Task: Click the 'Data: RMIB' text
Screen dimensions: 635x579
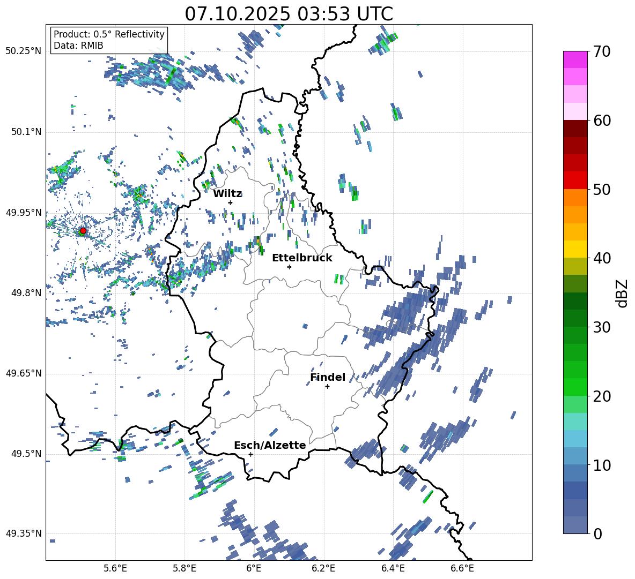Action: coord(78,46)
